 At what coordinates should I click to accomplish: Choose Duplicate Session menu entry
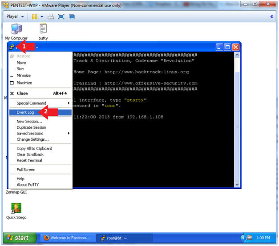(40, 127)
